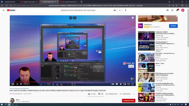Click the hashtags above the video title
Image resolution: width=189 pixels, height=106 pixels.
click(x=19, y=89)
